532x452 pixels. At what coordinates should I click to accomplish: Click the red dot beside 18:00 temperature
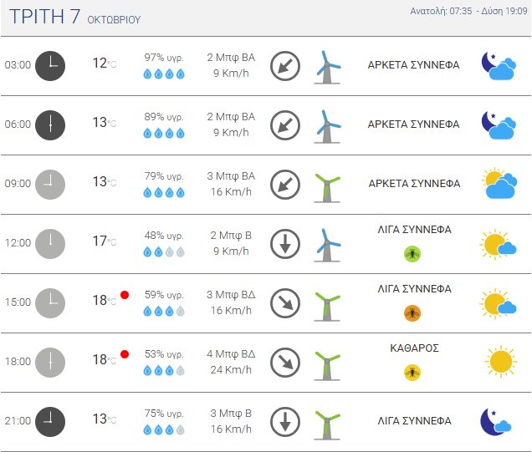pyautogui.click(x=125, y=354)
